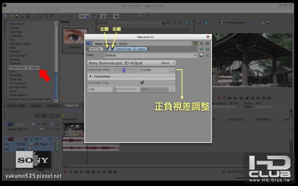This screenshot has width=298, height=186.
Task: Click Play in the timeline transport bar
Action: tap(82, 171)
